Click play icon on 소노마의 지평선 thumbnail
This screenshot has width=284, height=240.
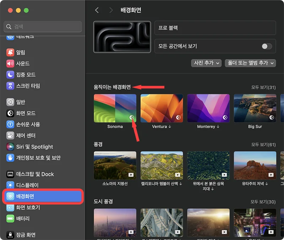coord(131,175)
